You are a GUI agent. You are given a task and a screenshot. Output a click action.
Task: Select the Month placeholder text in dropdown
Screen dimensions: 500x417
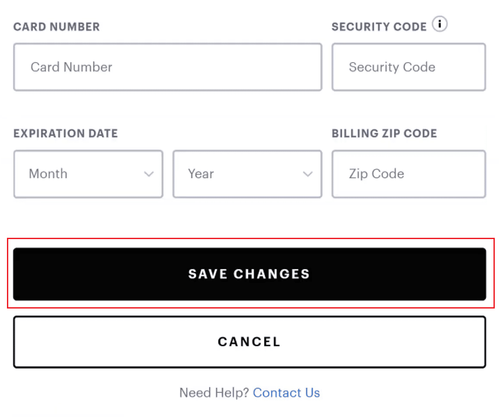[48, 174]
